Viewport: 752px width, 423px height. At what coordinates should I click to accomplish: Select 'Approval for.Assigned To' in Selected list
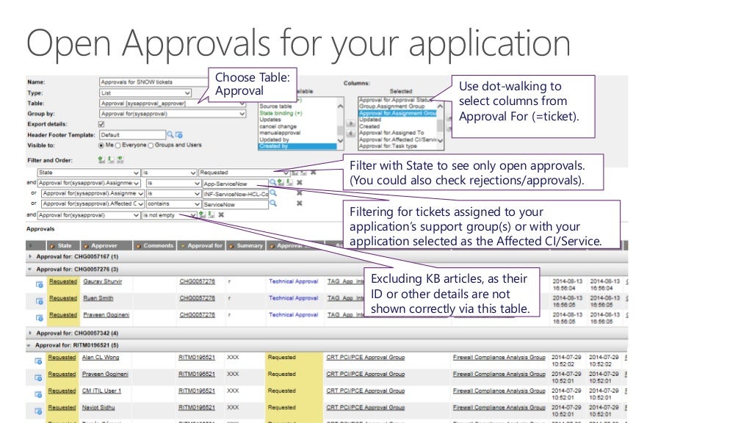(x=391, y=133)
